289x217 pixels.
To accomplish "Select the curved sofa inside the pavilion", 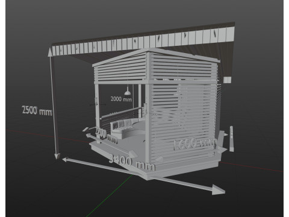I will pos(127,128).
